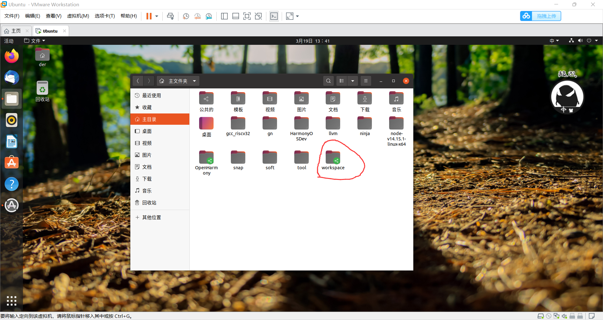The image size is (603, 320).
Task: Select 收藏 starred in sidebar
Action: click(x=160, y=108)
